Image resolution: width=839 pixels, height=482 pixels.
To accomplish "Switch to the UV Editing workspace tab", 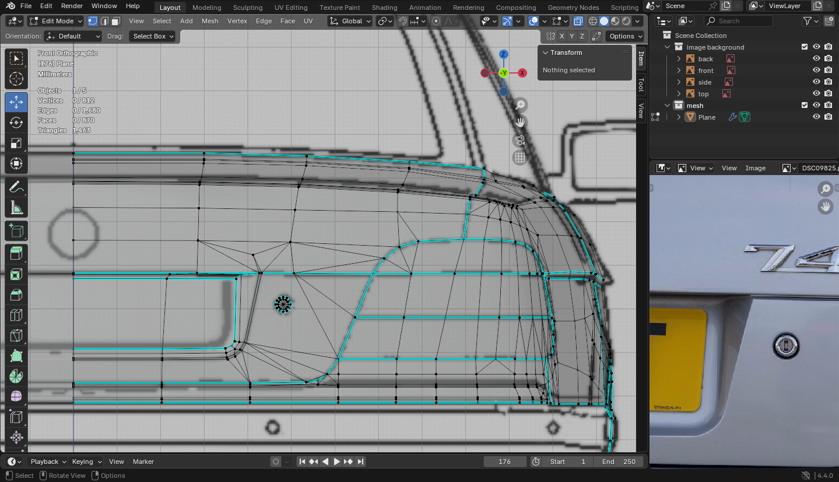I will (291, 8).
